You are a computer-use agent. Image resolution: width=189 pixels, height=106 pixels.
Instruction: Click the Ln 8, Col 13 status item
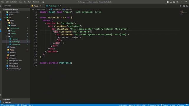[x=123, y=105]
